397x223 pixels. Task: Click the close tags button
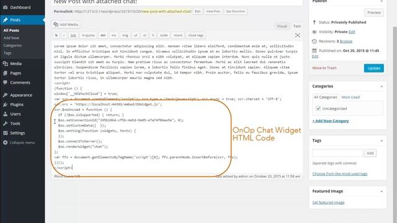pyautogui.click(x=196, y=35)
